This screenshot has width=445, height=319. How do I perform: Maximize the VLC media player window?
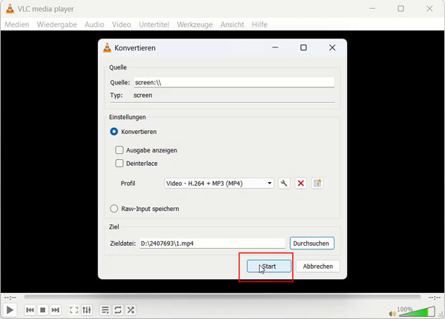tap(400, 9)
